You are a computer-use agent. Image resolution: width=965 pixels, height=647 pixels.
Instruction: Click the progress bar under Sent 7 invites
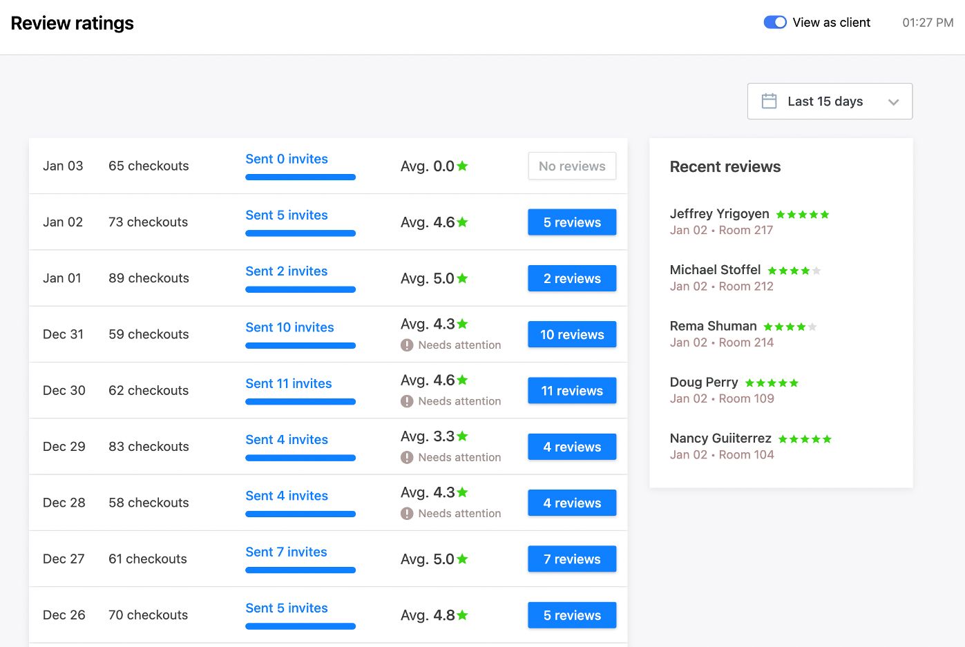tap(300, 570)
